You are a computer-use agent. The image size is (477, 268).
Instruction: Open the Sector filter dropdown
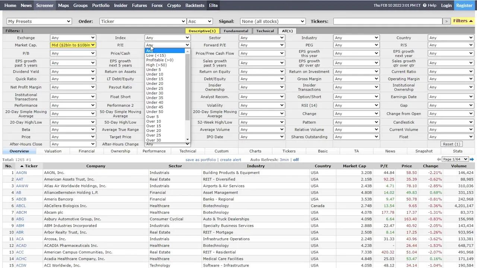[x=262, y=38]
